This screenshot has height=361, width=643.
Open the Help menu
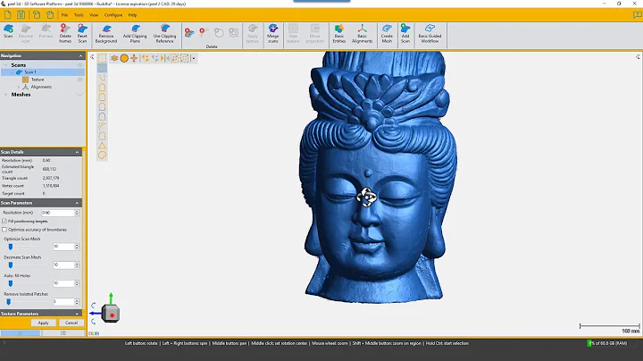point(132,15)
